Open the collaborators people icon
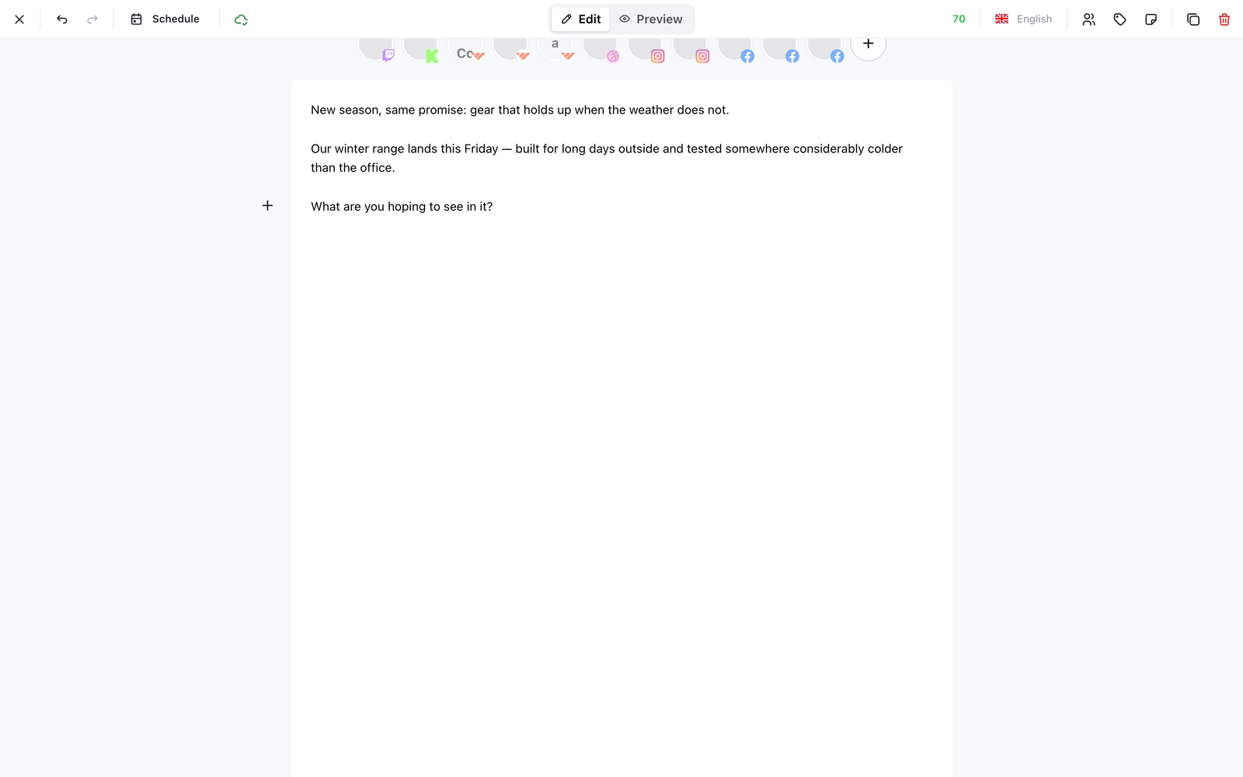The width and height of the screenshot is (1243, 777). click(x=1089, y=19)
